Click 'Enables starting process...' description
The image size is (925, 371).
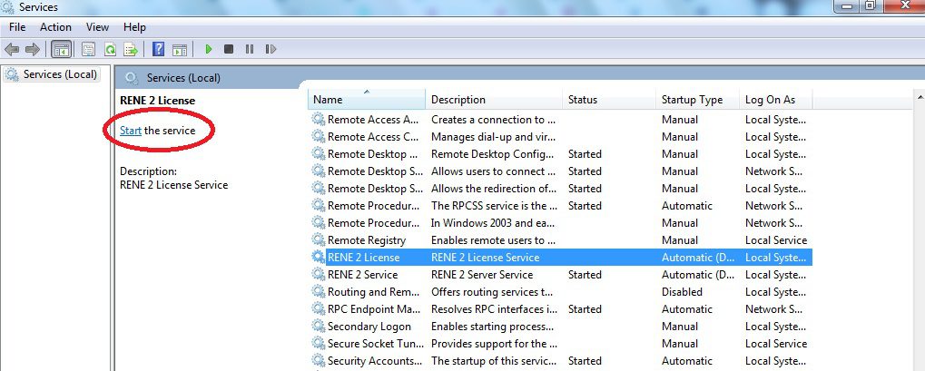493,327
